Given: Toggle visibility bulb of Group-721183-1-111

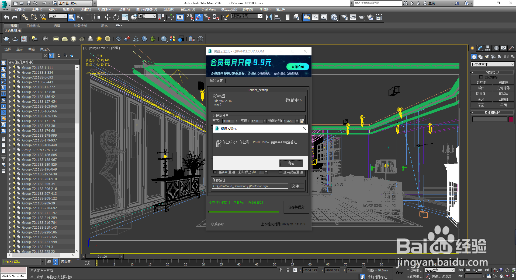Looking at the screenshot, I should pos(14,68).
